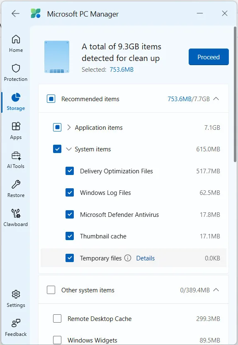Screen dimensions: 238x345
Task: Click the 0/389.4MB size summary
Action: click(195, 290)
